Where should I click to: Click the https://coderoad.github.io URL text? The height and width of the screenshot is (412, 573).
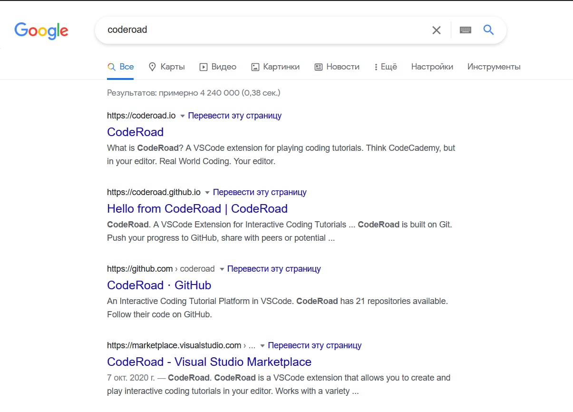pyautogui.click(x=154, y=192)
